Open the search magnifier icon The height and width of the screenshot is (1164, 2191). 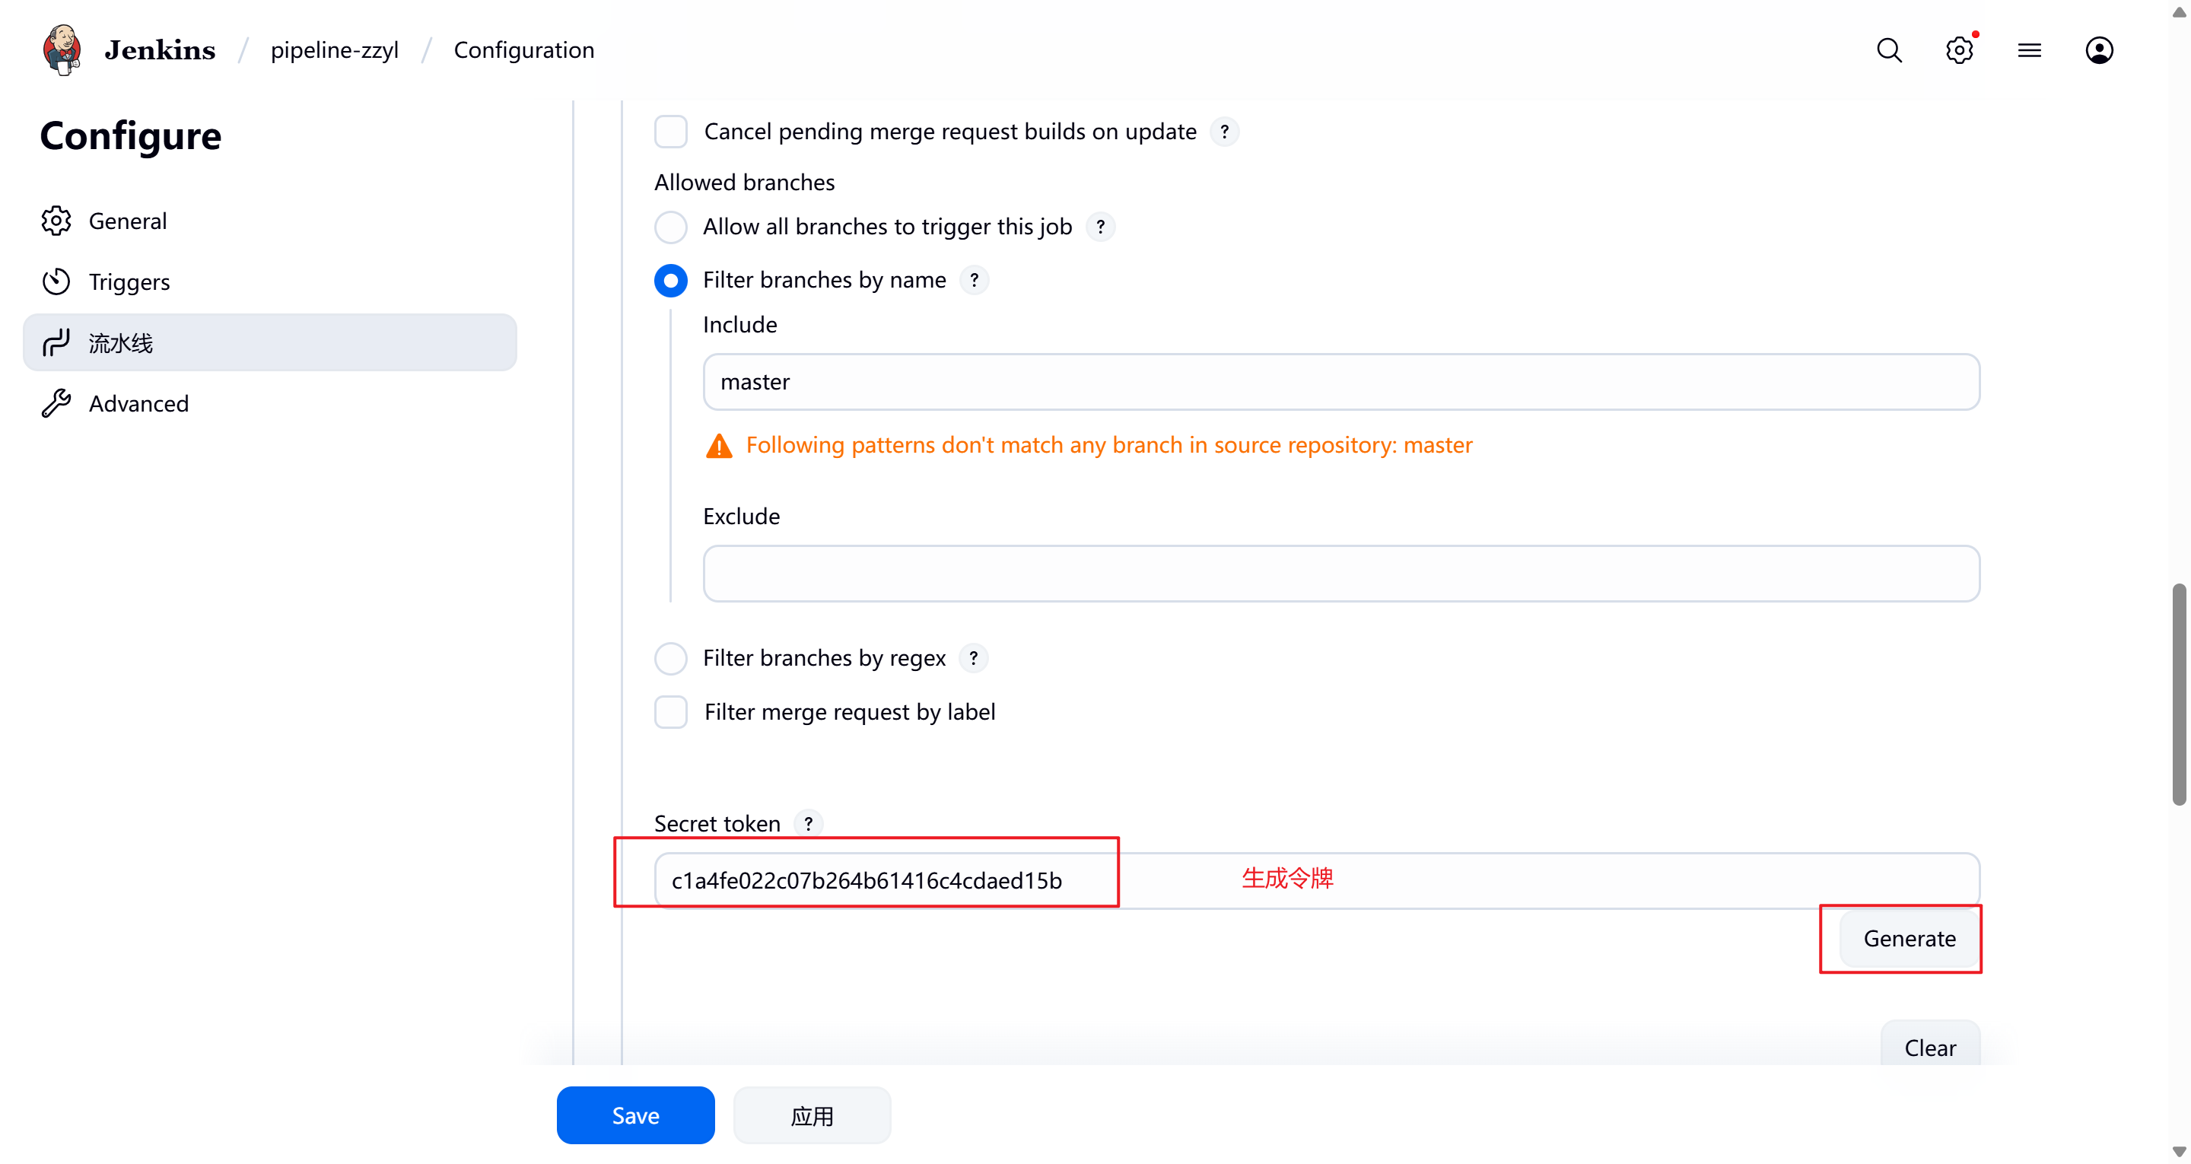(x=1889, y=50)
